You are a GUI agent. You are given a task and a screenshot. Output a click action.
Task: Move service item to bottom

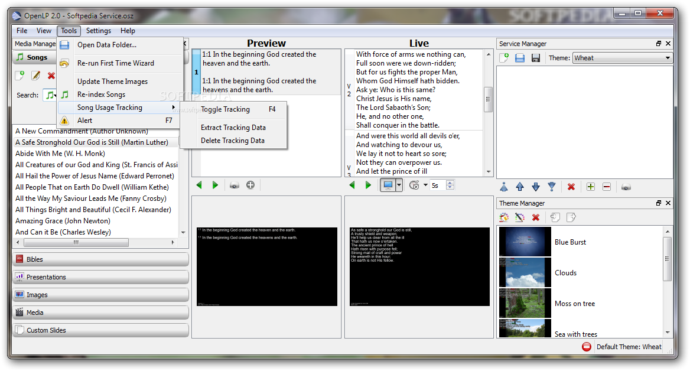[552, 187]
